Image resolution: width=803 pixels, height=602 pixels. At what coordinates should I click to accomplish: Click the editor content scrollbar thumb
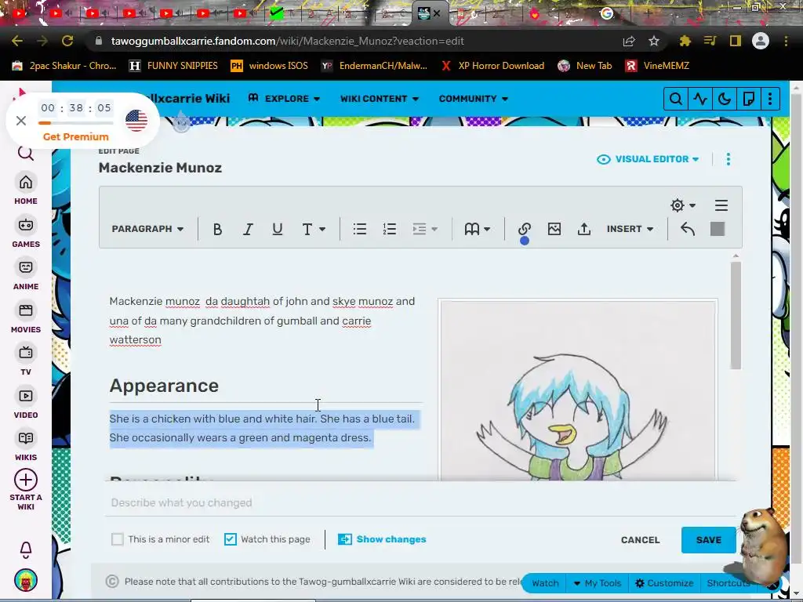736,315
